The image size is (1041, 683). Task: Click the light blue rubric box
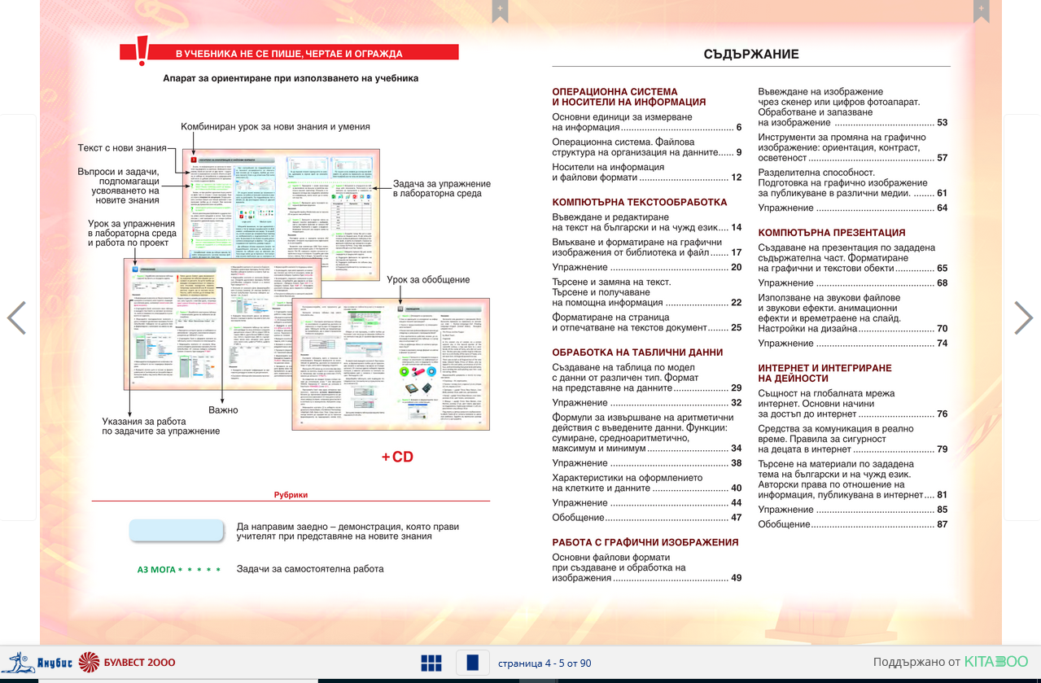click(x=176, y=531)
